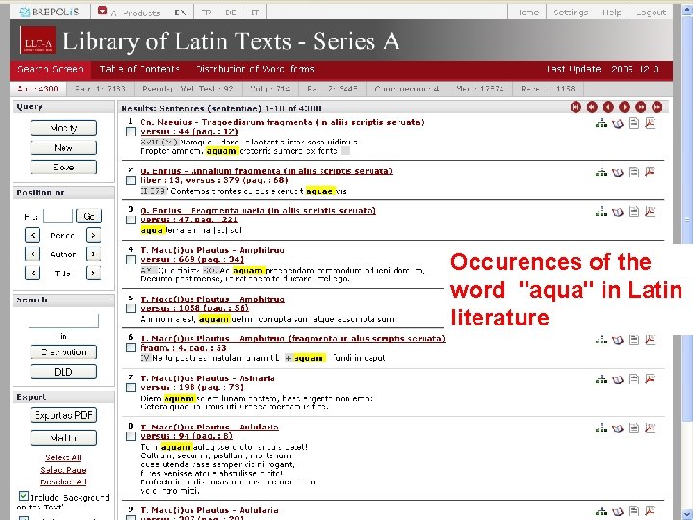Tick checkbox for result 7 Asinaria
The height and width of the screenshot is (520, 693).
(x=131, y=387)
